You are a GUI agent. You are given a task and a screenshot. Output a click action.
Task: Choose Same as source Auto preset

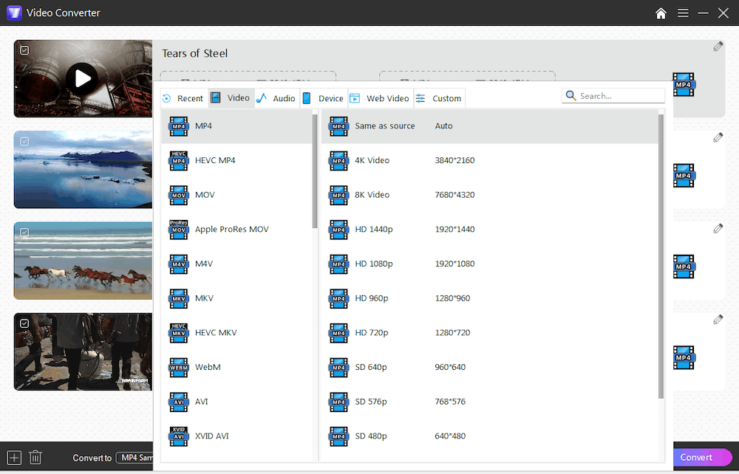click(x=490, y=126)
